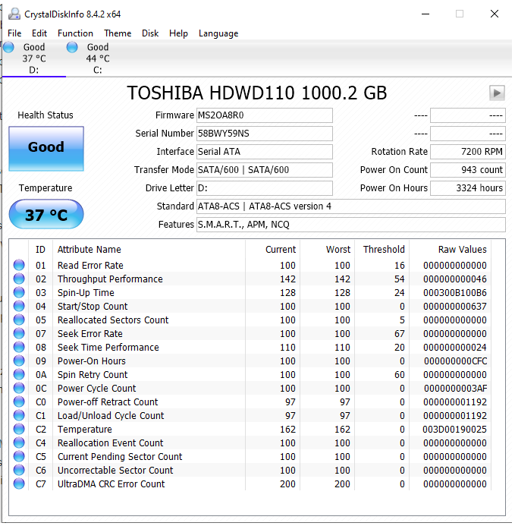The height and width of the screenshot is (526, 515).
Task: Click status orb for Uncorrectable Sector Count
Action: click(x=19, y=470)
